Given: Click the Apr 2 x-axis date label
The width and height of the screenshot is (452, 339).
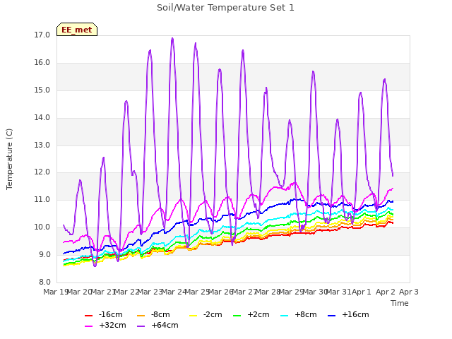Looking at the screenshot, I should (386, 292).
